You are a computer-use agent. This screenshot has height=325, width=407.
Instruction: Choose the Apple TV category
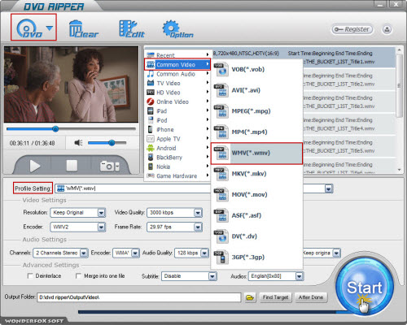[177, 139]
